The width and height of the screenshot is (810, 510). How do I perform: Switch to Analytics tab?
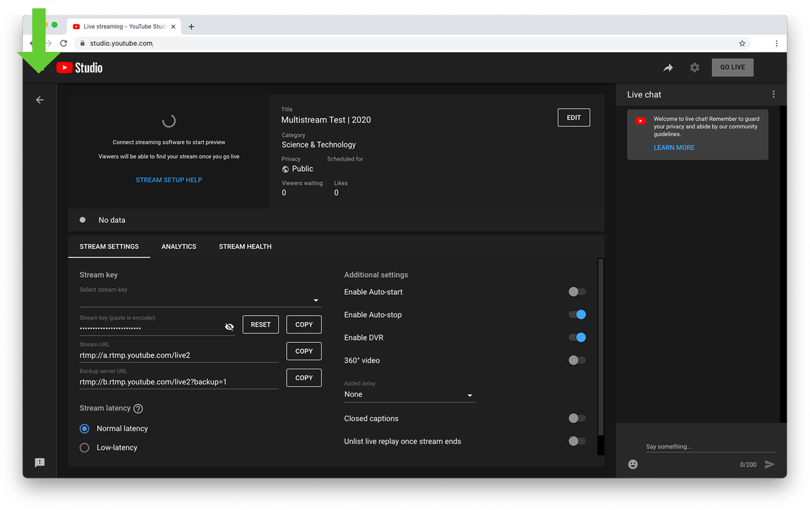[179, 246]
